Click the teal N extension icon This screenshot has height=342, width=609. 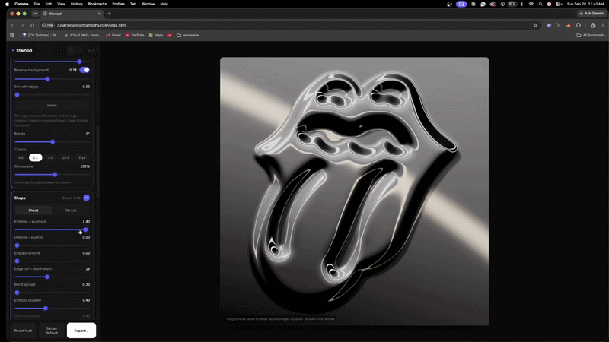[x=559, y=25]
